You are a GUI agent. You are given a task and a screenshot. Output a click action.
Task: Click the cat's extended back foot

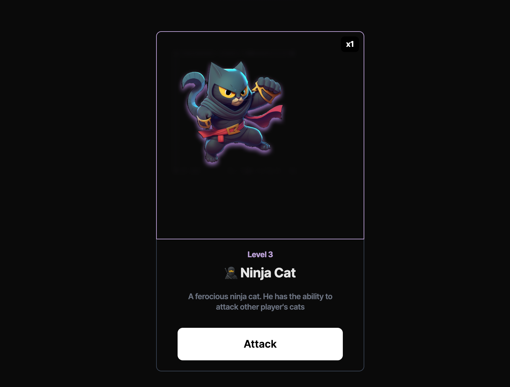pos(264,146)
